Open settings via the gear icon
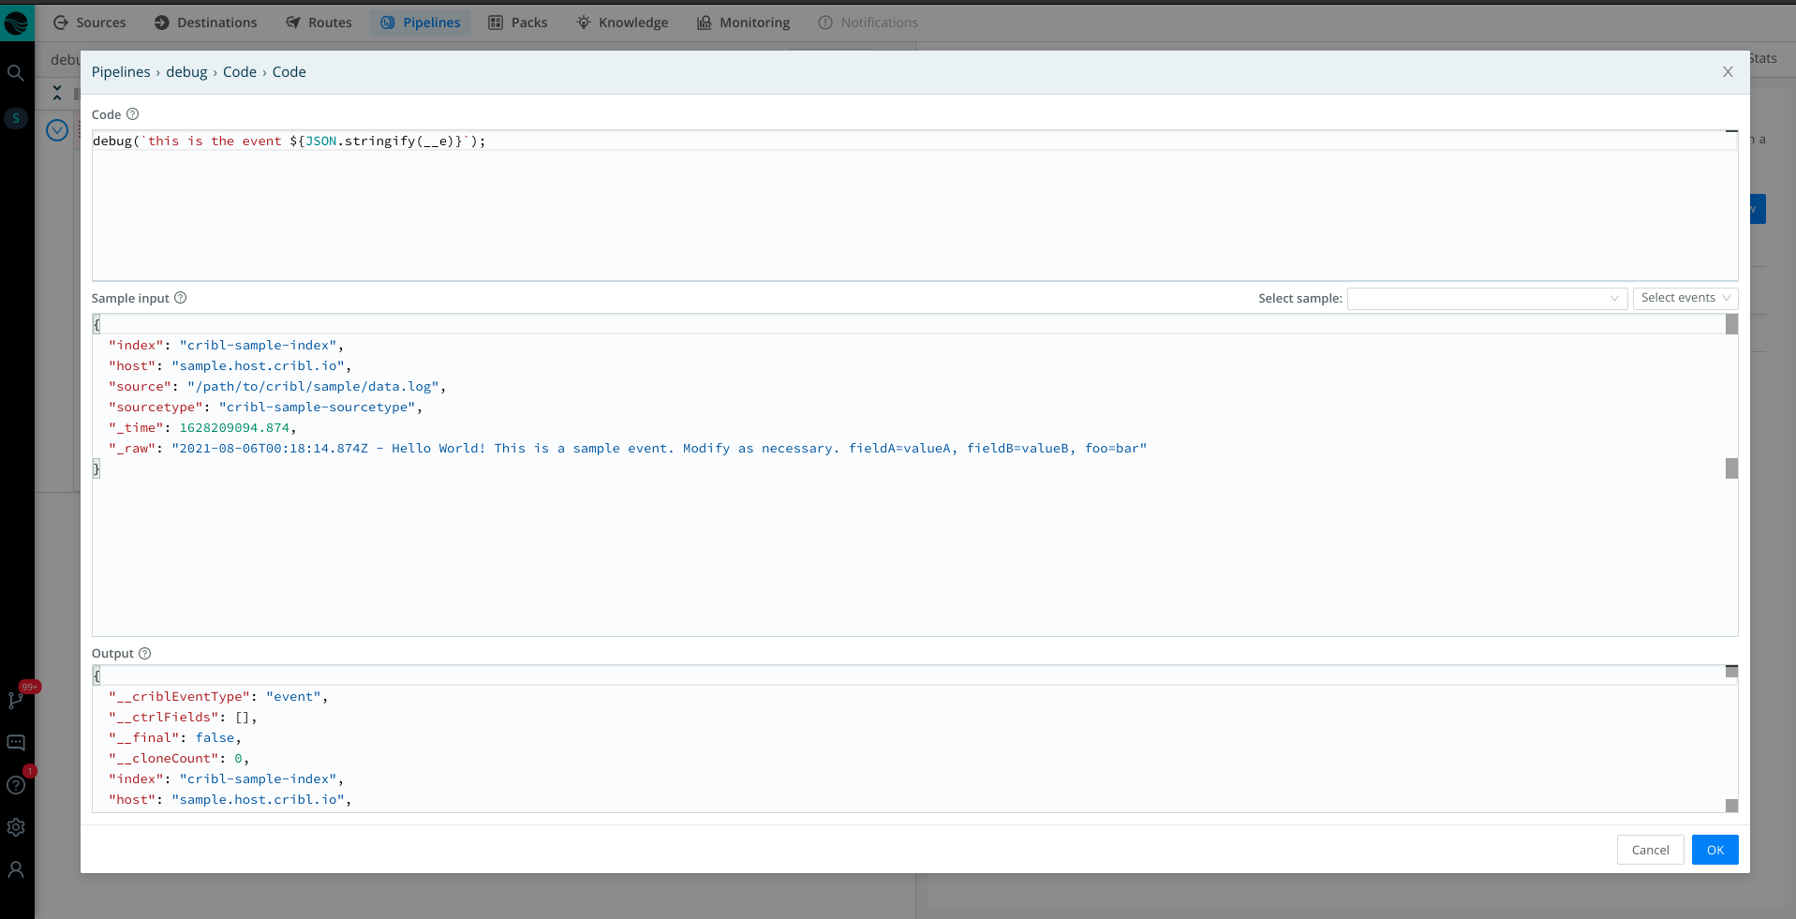 coord(16,827)
